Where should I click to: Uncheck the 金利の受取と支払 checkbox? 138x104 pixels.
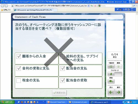tap(18, 69)
